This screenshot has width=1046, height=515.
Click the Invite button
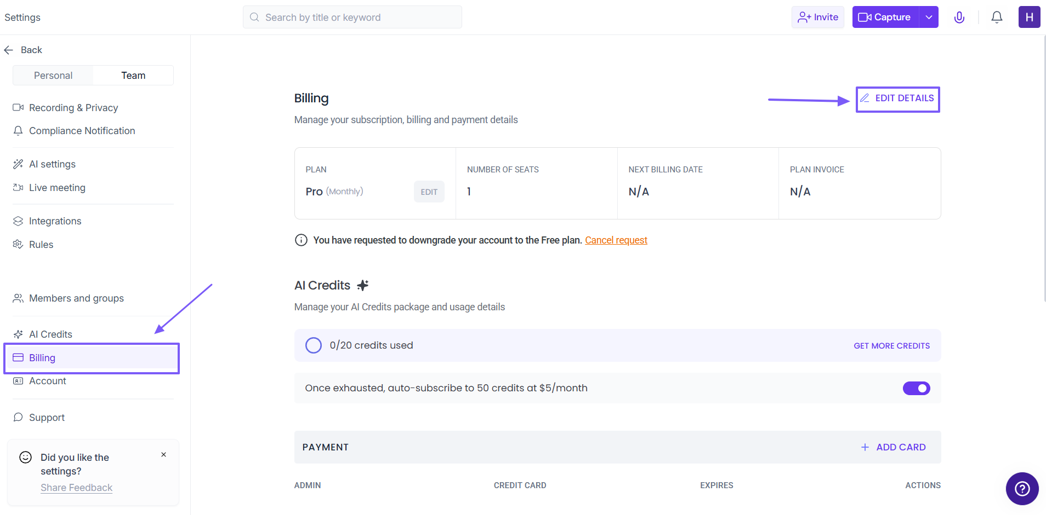coord(817,17)
